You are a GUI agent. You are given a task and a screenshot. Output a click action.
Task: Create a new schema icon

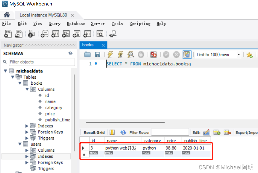(44, 34)
